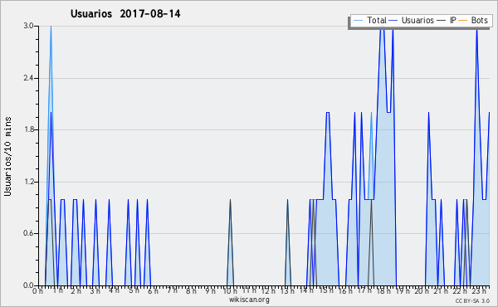Viewport: 498px width, 307px height.
Task: Click the y-axis value 2.4
Action: coord(28,78)
